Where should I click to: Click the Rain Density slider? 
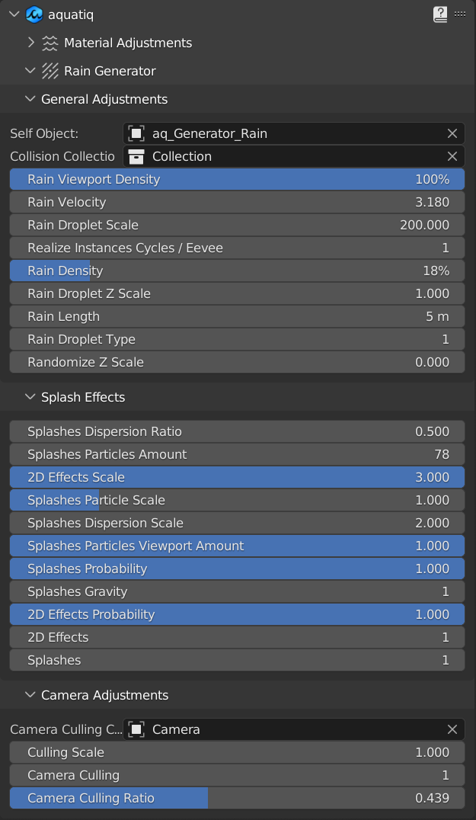(x=237, y=271)
